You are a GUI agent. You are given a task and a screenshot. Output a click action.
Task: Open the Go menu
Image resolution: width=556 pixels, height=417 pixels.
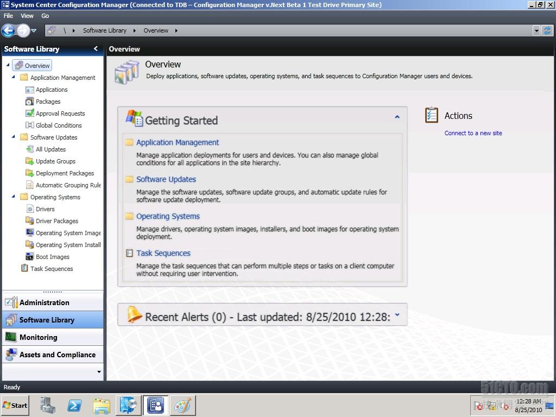click(x=45, y=16)
